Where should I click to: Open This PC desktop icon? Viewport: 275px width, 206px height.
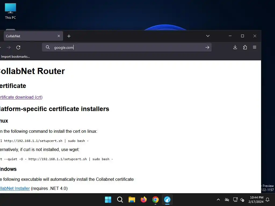[10, 11]
